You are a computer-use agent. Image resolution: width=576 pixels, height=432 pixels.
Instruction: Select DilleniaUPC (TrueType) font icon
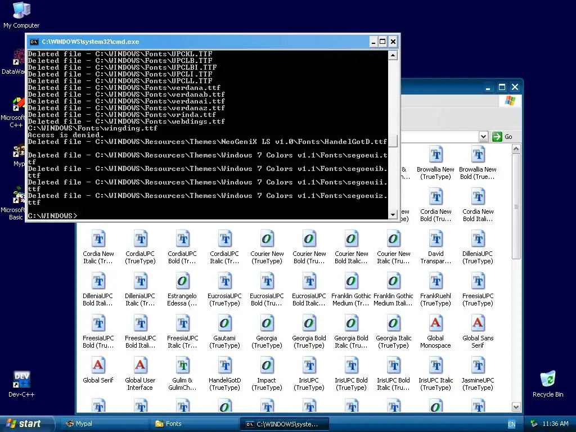(x=478, y=247)
